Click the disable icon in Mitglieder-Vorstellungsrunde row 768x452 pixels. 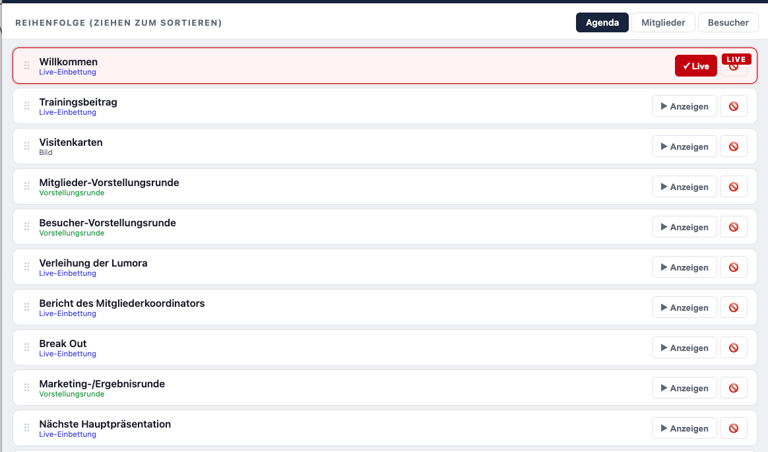click(733, 187)
